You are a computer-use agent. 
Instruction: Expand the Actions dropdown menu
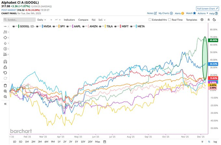pyautogui.click(x=202, y=13)
